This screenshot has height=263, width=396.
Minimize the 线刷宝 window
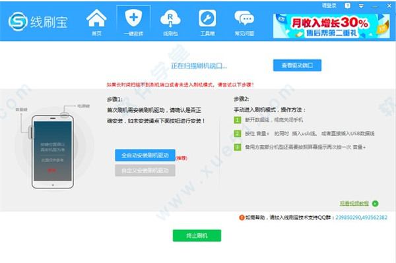click(x=375, y=7)
